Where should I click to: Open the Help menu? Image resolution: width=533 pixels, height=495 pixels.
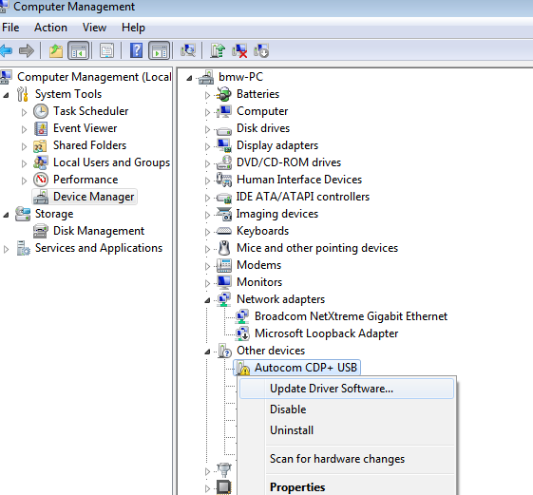(133, 28)
